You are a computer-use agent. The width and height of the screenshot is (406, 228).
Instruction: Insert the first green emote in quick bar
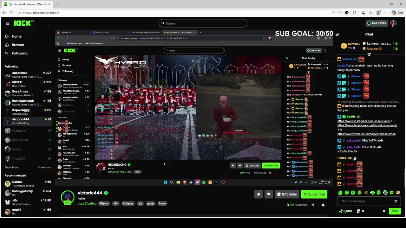340,193
